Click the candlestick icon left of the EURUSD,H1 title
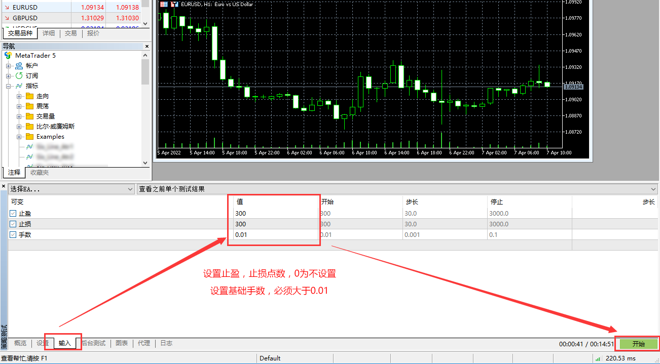The width and height of the screenshot is (660, 364). (174, 4)
